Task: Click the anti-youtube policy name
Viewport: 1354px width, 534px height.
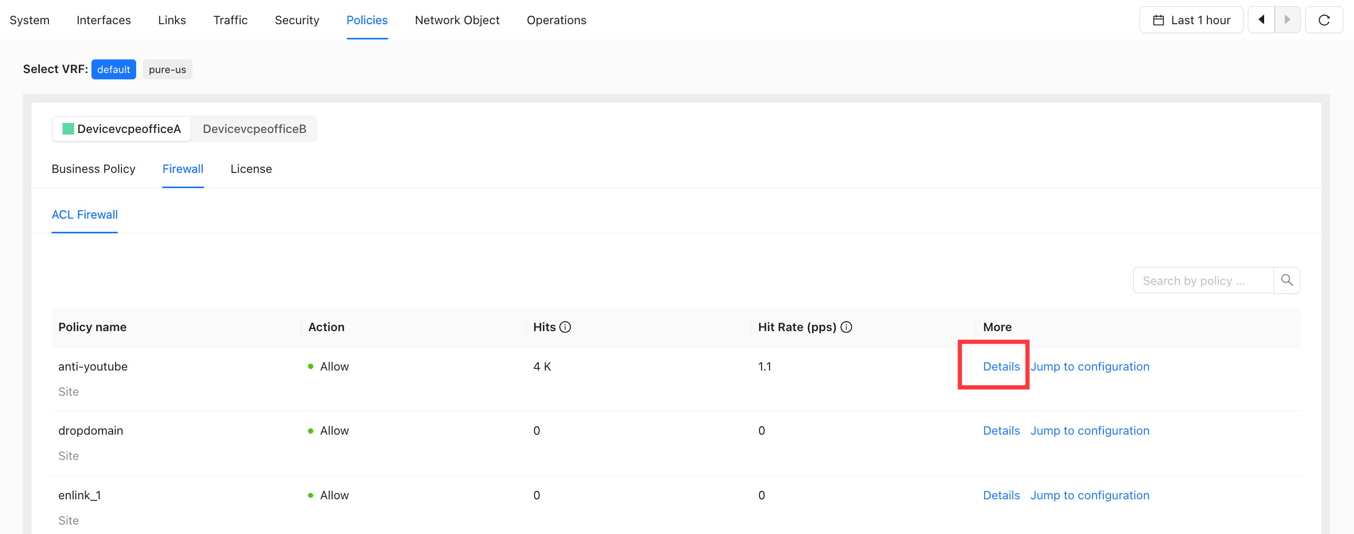Action: pos(93,366)
